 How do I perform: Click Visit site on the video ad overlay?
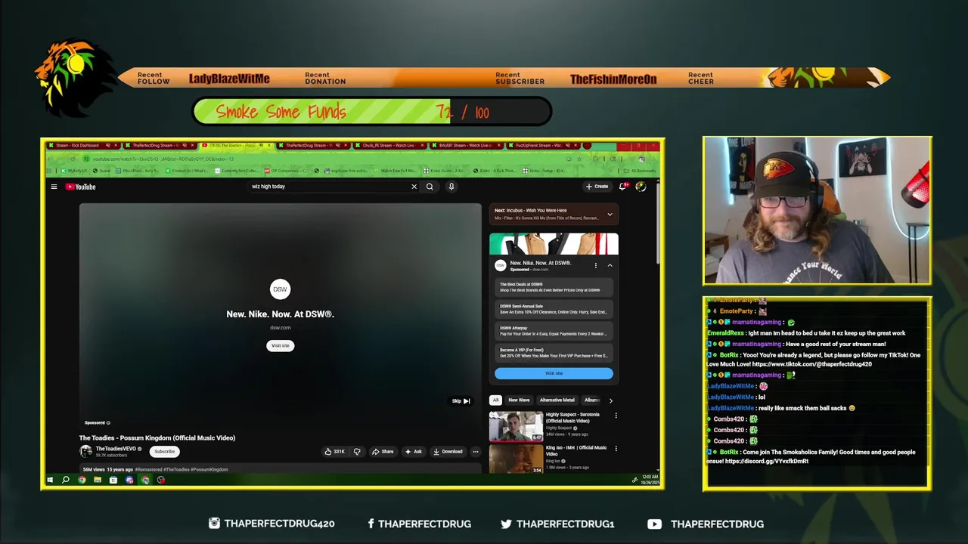(x=280, y=345)
